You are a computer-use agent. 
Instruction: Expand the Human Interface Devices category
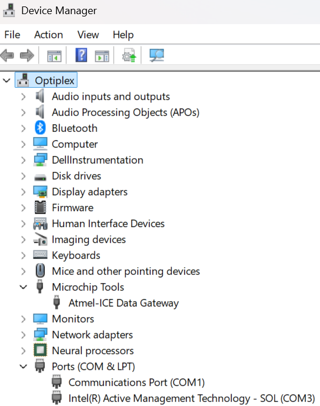[24, 224]
